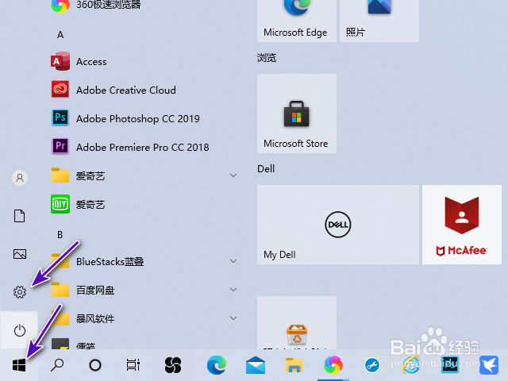508x381 pixels.
Task: Open the blue bird app on taskbar
Action: (x=489, y=365)
